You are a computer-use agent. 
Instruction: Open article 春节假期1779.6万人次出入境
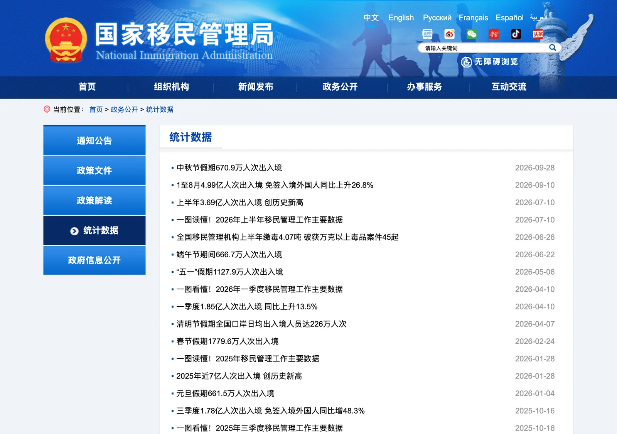pyautogui.click(x=228, y=341)
